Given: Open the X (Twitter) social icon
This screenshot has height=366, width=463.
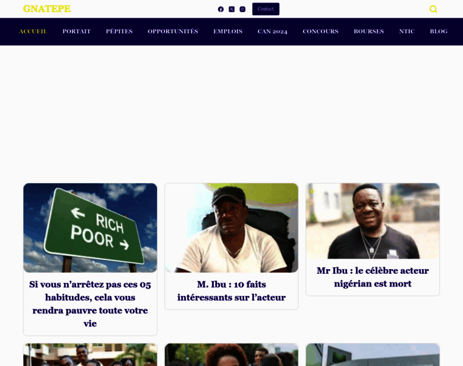Looking at the screenshot, I should click(231, 9).
